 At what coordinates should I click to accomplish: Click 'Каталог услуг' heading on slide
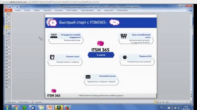pyautogui.click(x=73, y=57)
